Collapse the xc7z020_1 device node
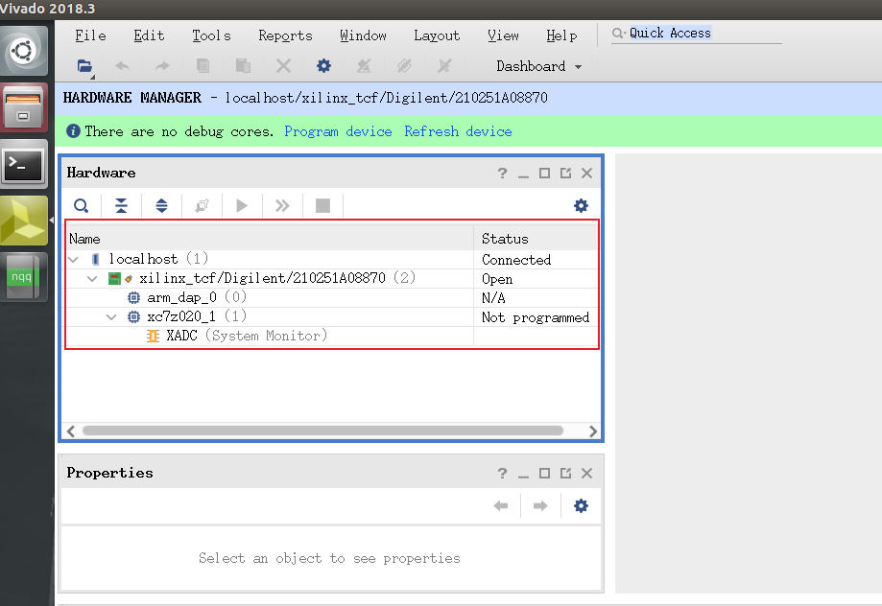This screenshot has width=882, height=606. pos(111,317)
